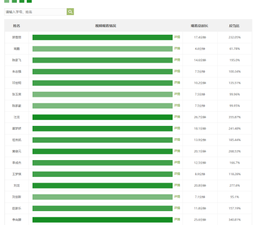The width and height of the screenshot is (255, 225).
Task: Click the 反刍比 column header
Action: pos(234,26)
